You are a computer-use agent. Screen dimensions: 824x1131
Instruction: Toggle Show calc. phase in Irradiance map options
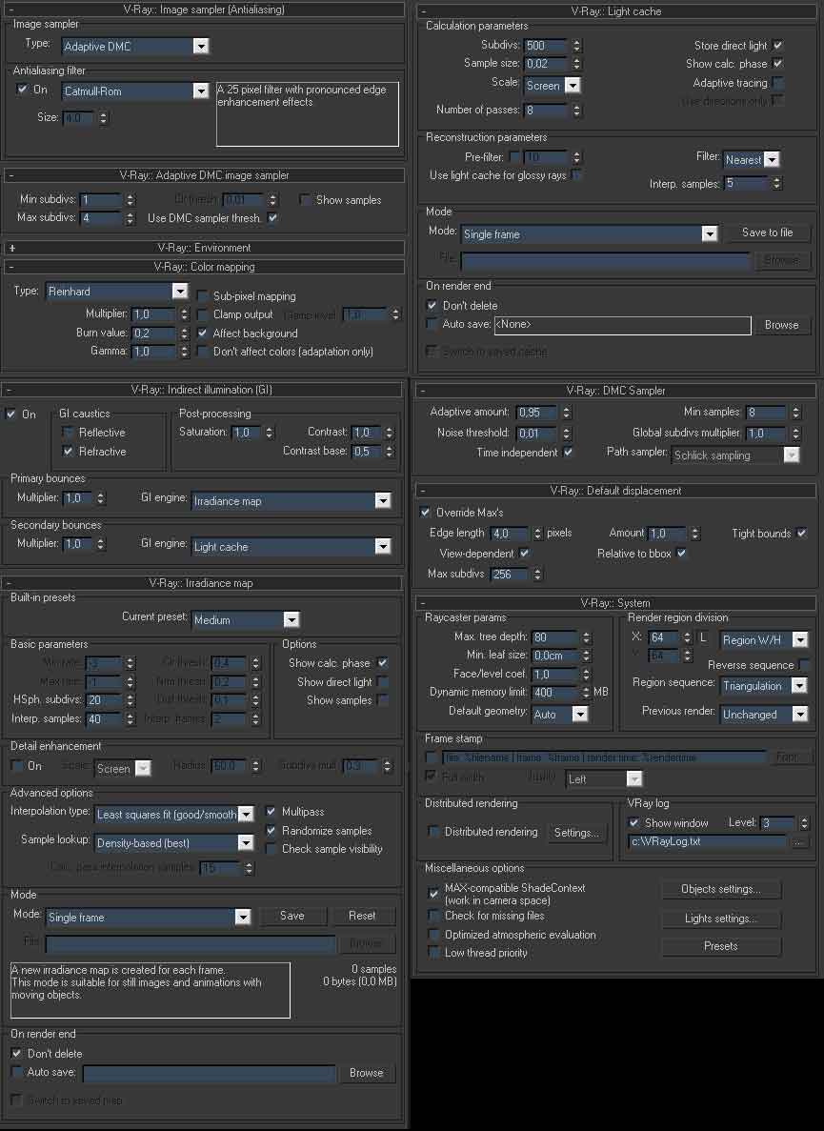(382, 663)
